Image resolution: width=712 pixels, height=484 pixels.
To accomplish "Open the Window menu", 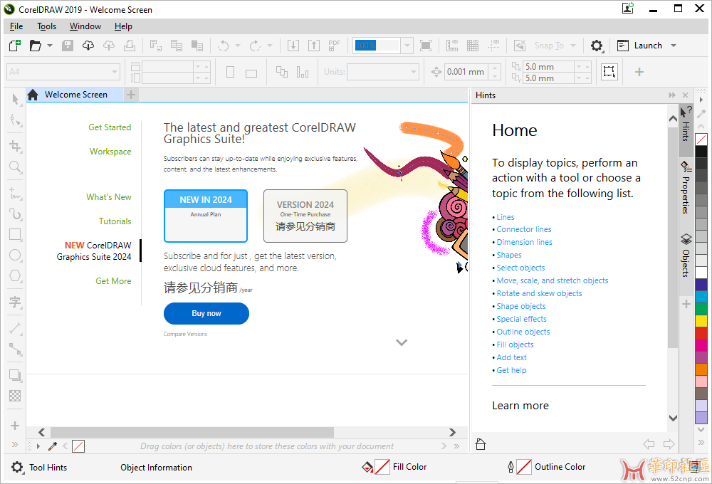I will click(x=85, y=26).
